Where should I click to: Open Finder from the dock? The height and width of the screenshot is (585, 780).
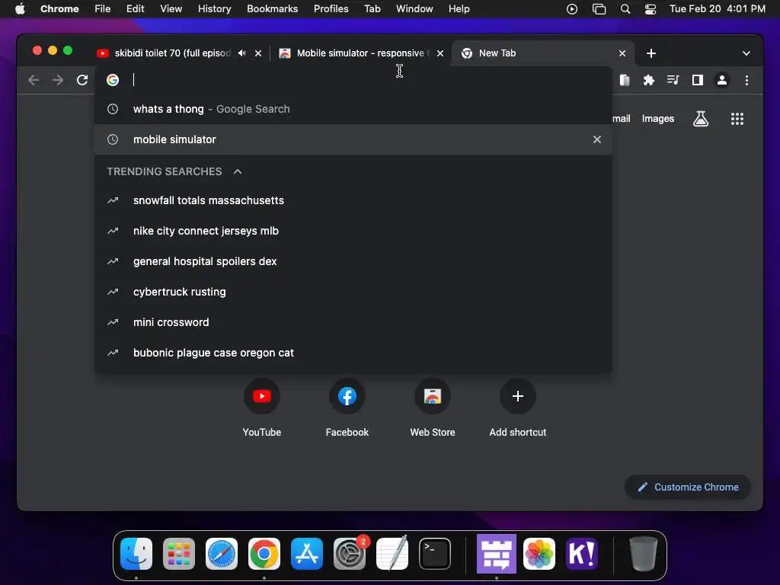pos(136,554)
